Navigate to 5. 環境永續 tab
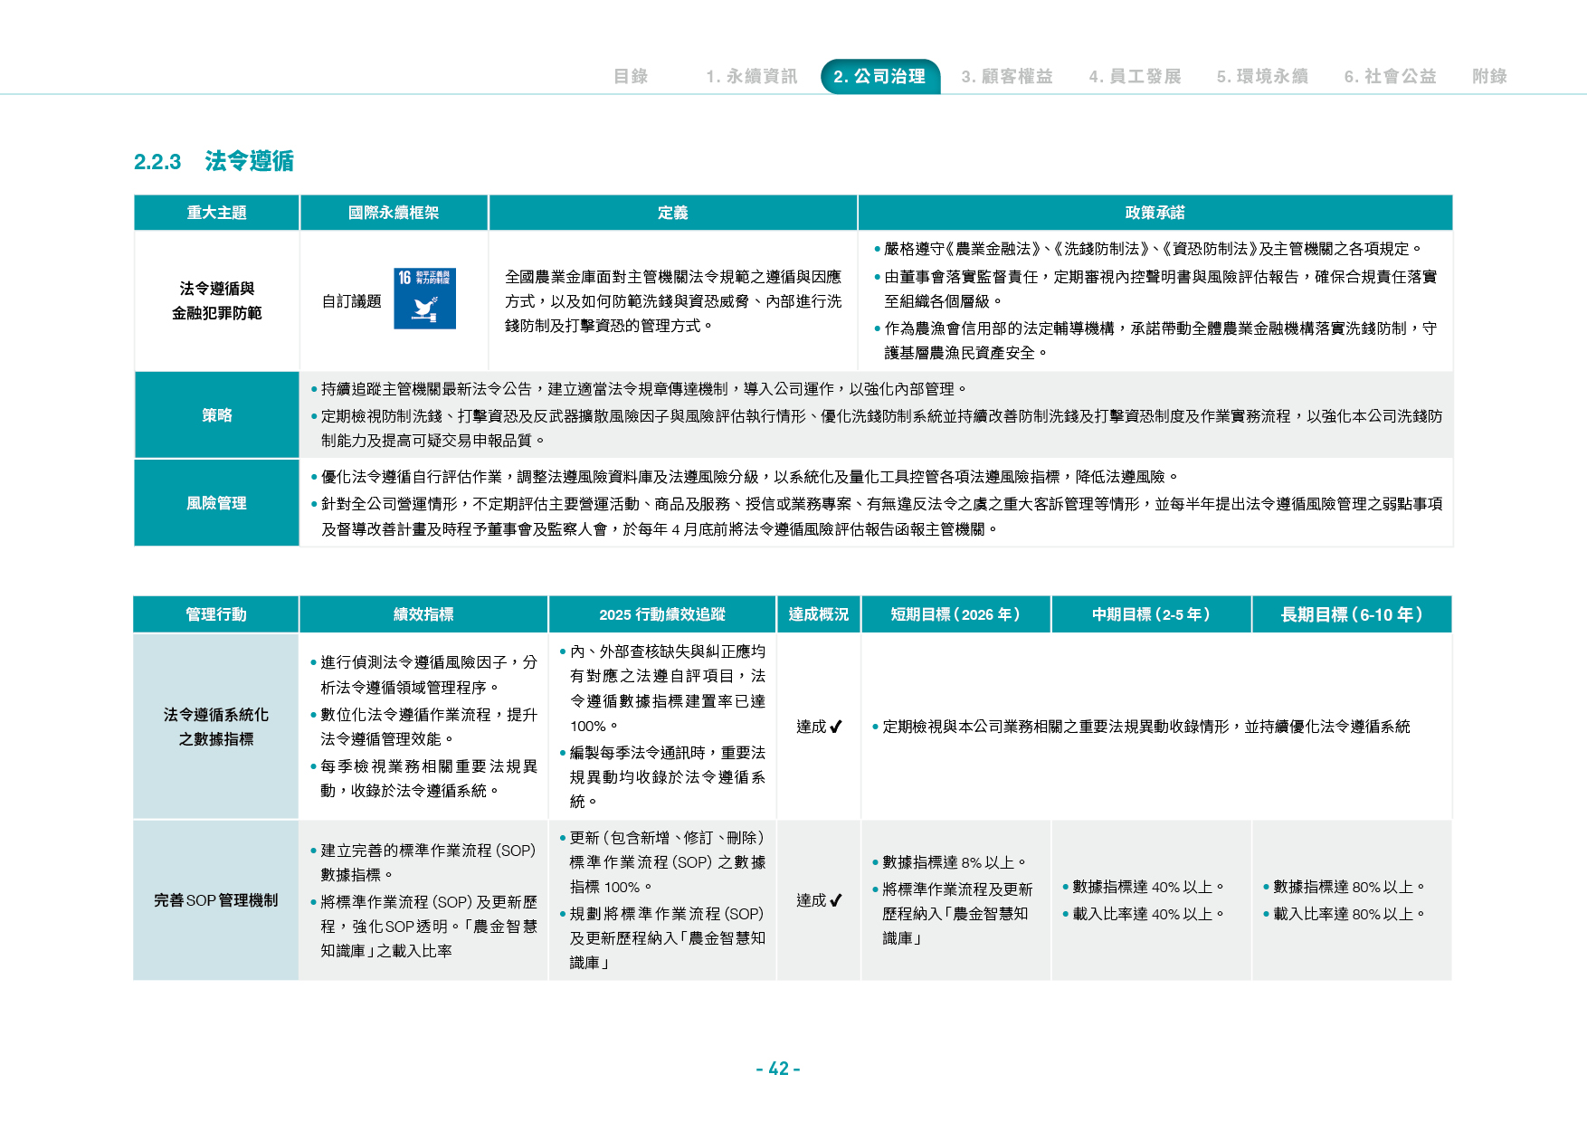 (x=1262, y=77)
